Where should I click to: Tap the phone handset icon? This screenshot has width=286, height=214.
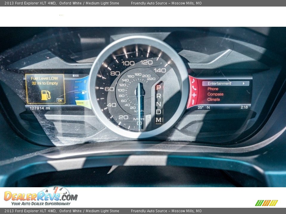click(x=194, y=89)
